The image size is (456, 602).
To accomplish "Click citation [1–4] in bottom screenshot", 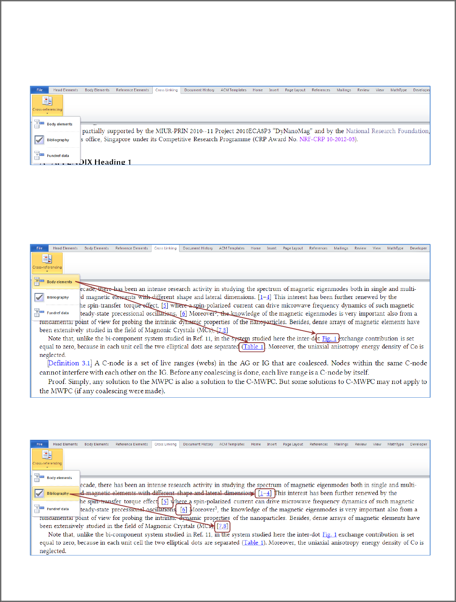I will [x=265, y=493].
